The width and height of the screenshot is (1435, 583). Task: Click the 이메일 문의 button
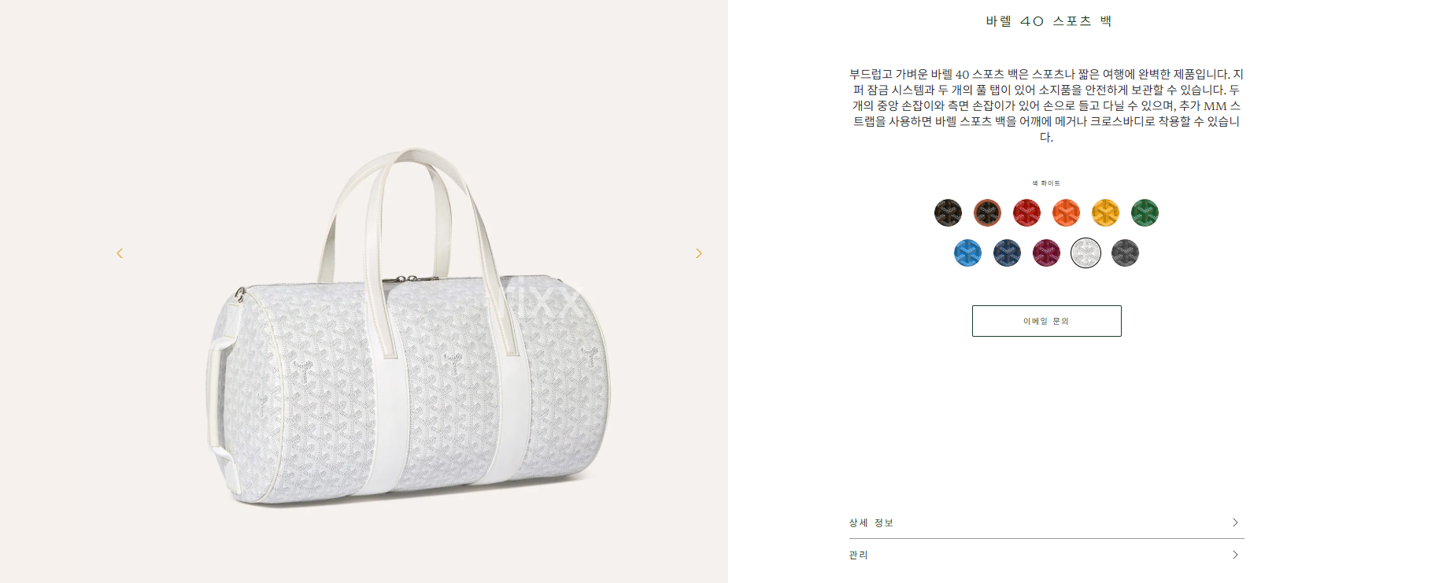point(1046,321)
